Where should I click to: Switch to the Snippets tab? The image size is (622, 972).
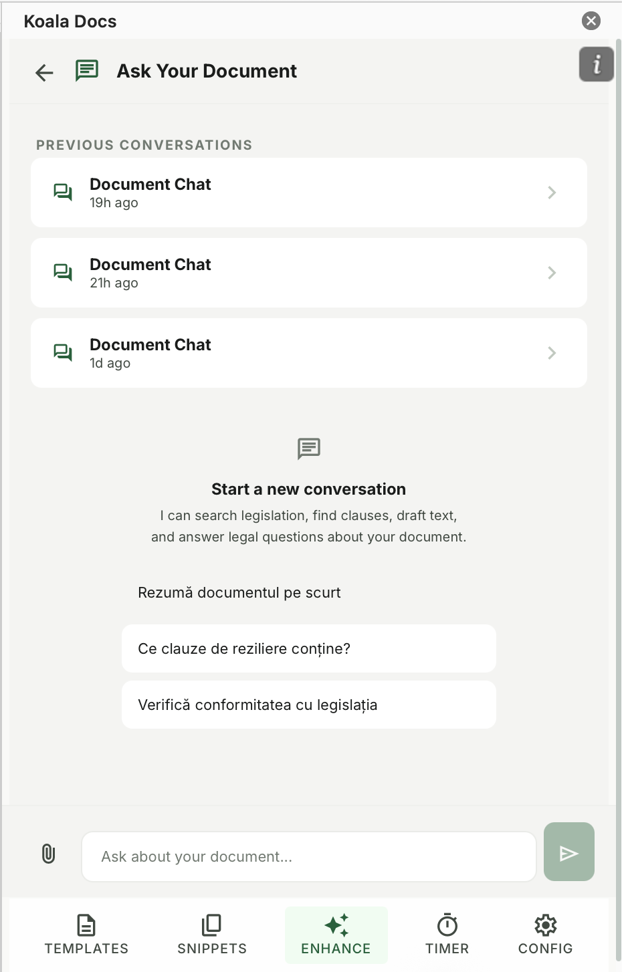coord(211,934)
